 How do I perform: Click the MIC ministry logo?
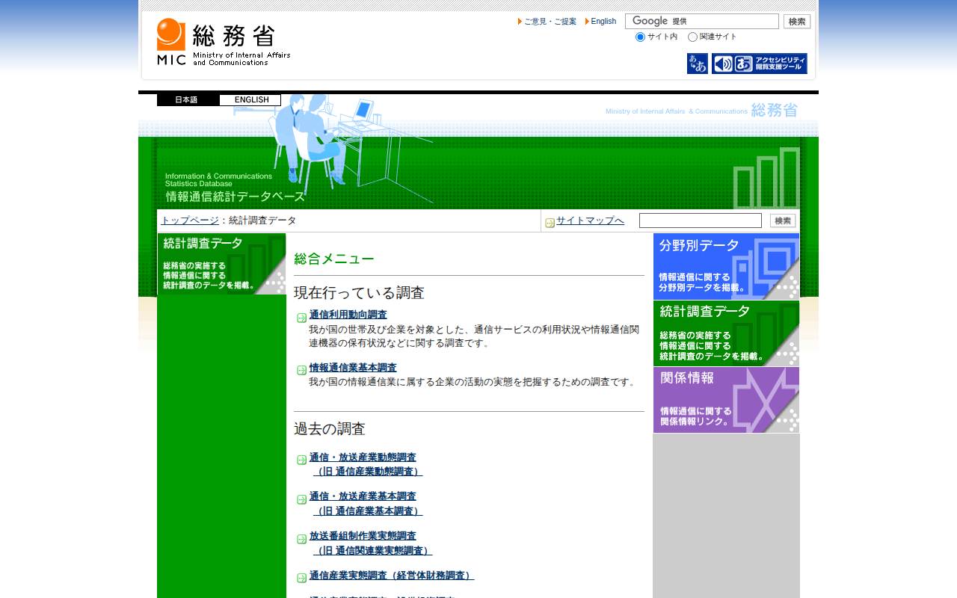click(223, 42)
